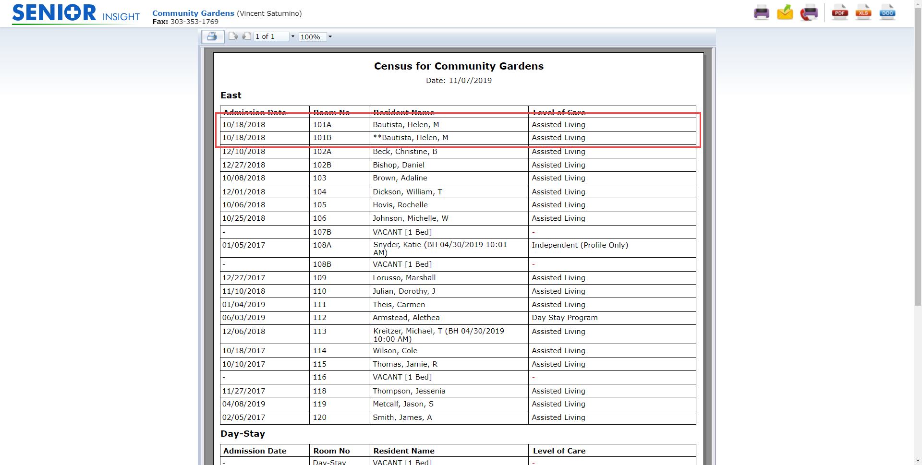
Task: Click admission date 06/03/2019
Action: click(243, 318)
